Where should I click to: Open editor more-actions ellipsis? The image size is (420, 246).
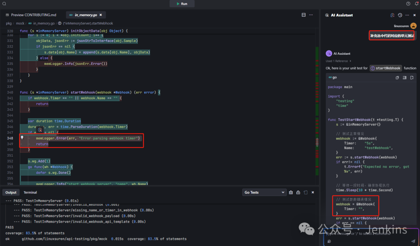[311, 15]
